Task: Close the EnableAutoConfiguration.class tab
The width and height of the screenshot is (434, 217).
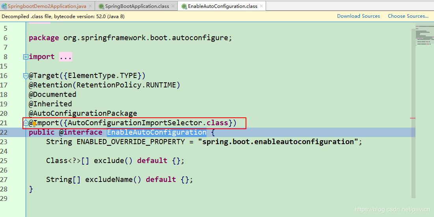Action: point(261,6)
